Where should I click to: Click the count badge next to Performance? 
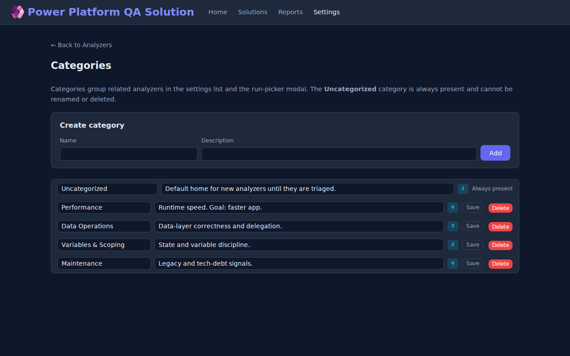452,207
